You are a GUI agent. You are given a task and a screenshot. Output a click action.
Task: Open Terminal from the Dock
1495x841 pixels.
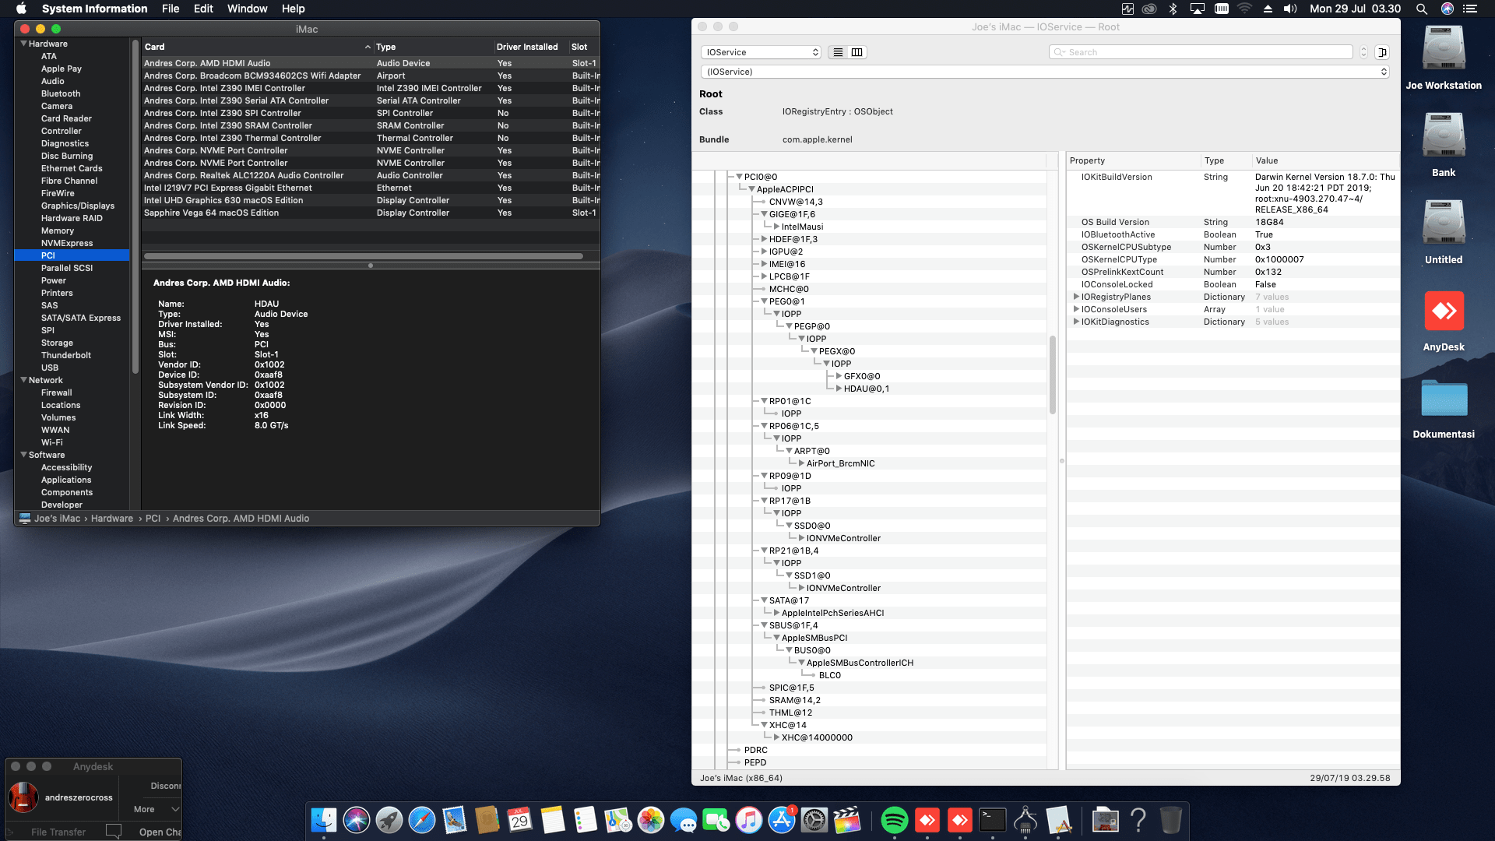pyautogui.click(x=993, y=820)
